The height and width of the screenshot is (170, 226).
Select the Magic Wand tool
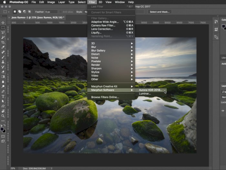pos(3,38)
